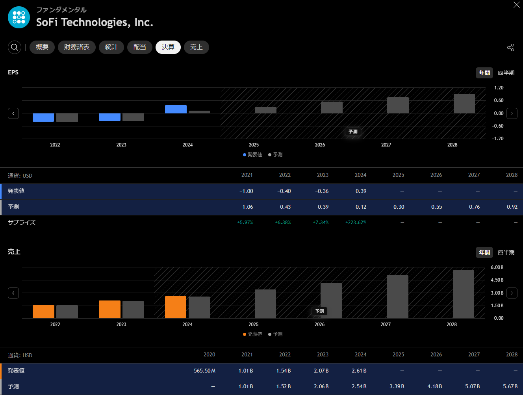Screen dimensions: 523x395
Task: Click the 通貨: USD label in 売上 table
Action: point(20,355)
